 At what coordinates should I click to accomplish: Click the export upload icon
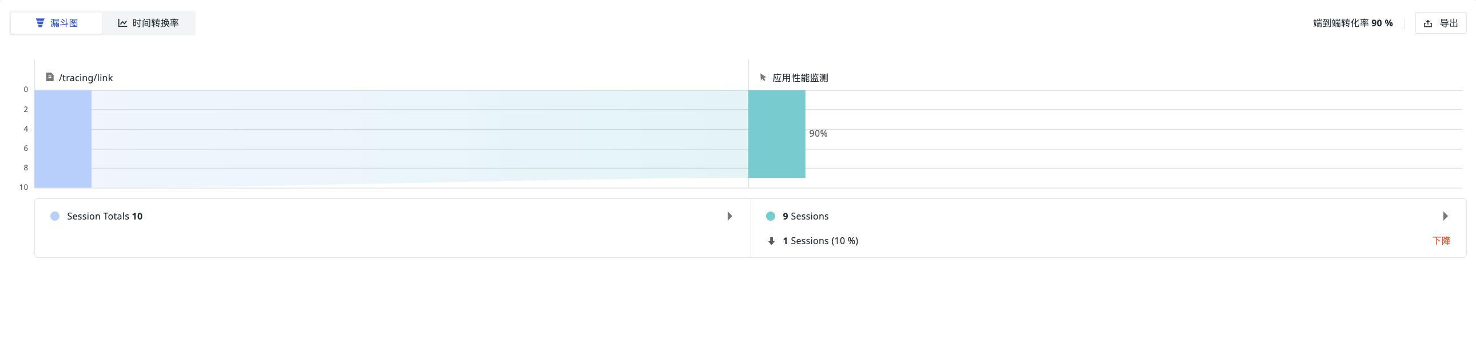[1428, 23]
